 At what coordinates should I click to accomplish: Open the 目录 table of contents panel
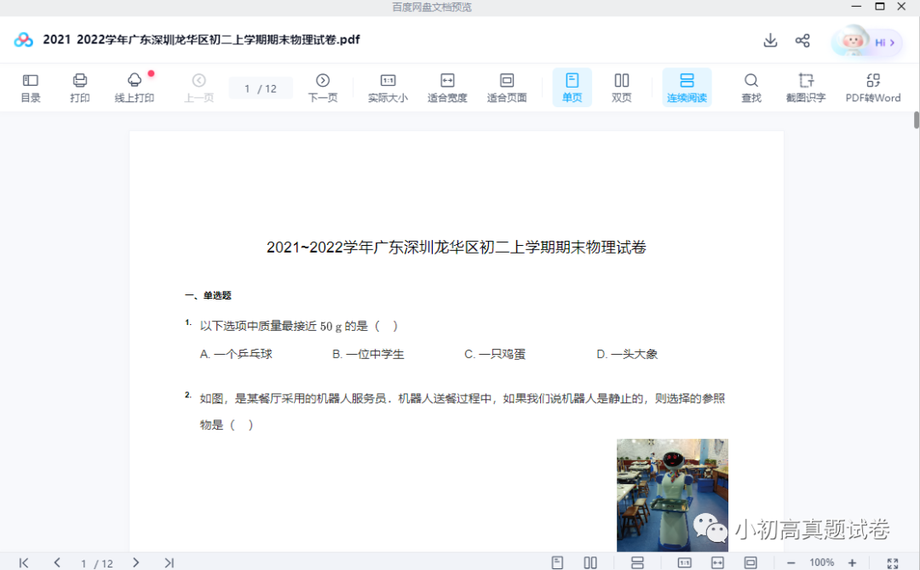pos(31,88)
